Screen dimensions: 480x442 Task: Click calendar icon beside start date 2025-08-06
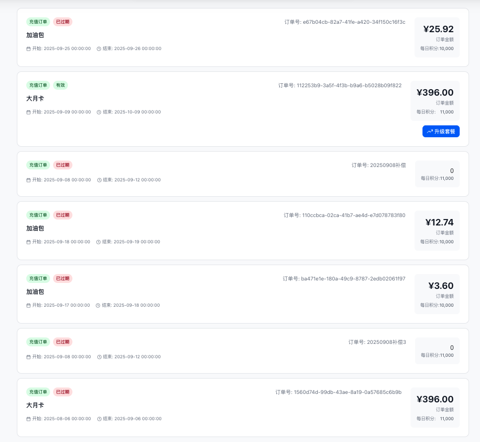28,419
